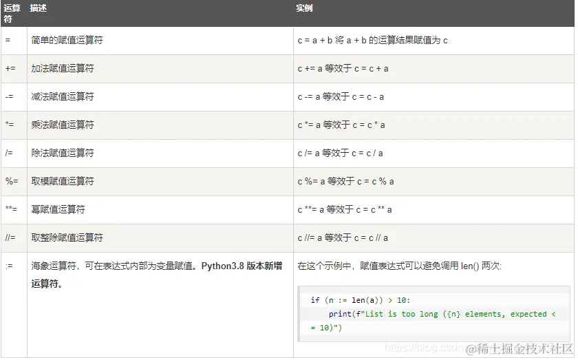The width and height of the screenshot is (578, 360).
Task: Click the code line '= 10)")'
Action: pos(326,328)
